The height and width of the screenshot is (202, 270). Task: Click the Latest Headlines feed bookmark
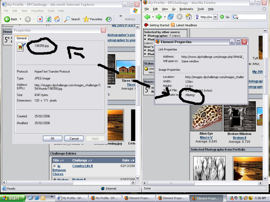point(184,25)
